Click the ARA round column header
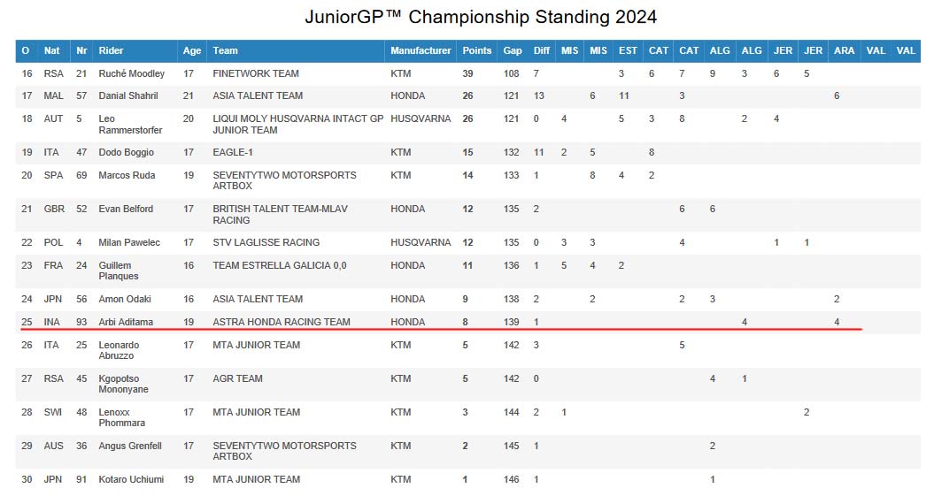This screenshot has height=496, width=934. [x=844, y=50]
